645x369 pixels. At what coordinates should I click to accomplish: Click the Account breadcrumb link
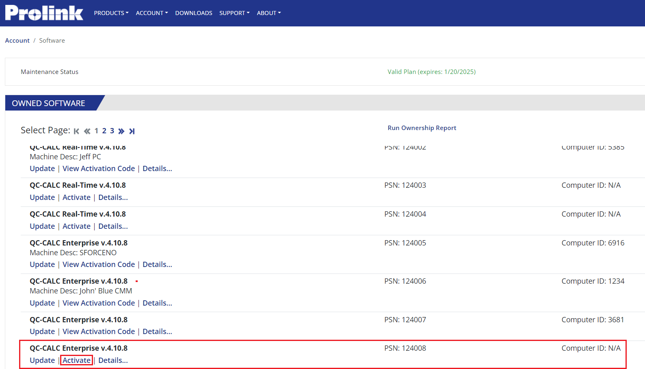[17, 40]
